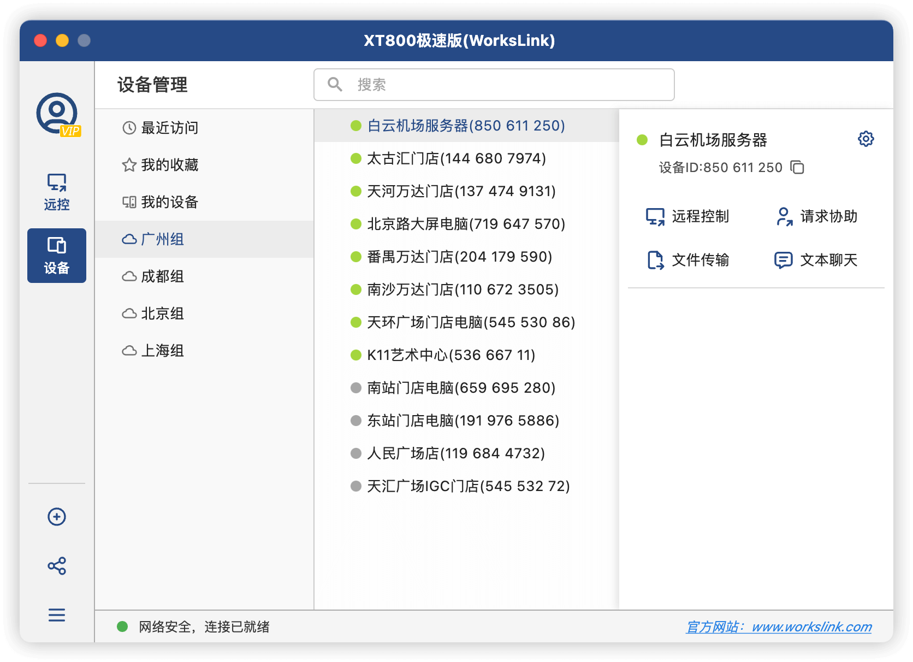
Task: Select device 南沙万达门店(110 672 3505)
Action: [x=466, y=289]
